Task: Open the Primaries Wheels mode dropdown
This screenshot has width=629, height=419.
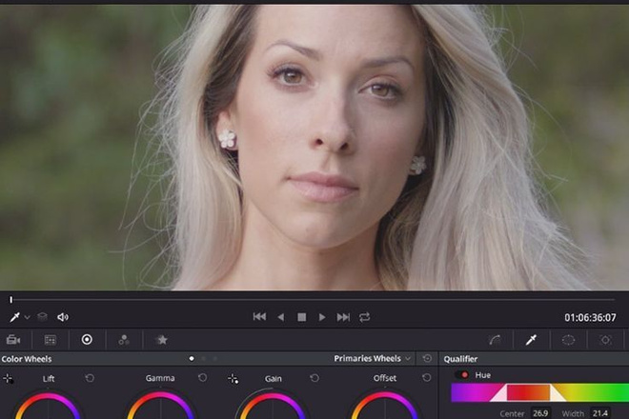Action: pyautogui.click(x=373, y=358)
